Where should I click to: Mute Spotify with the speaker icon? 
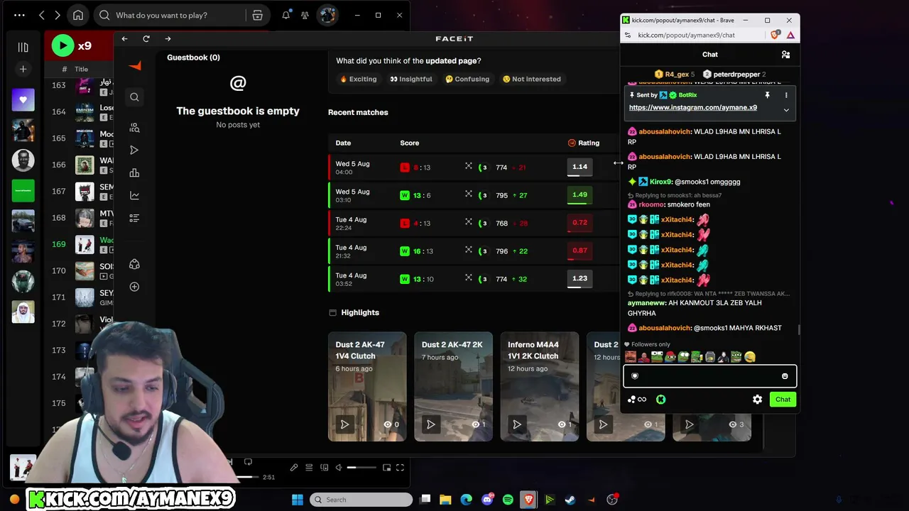point(339,467)
